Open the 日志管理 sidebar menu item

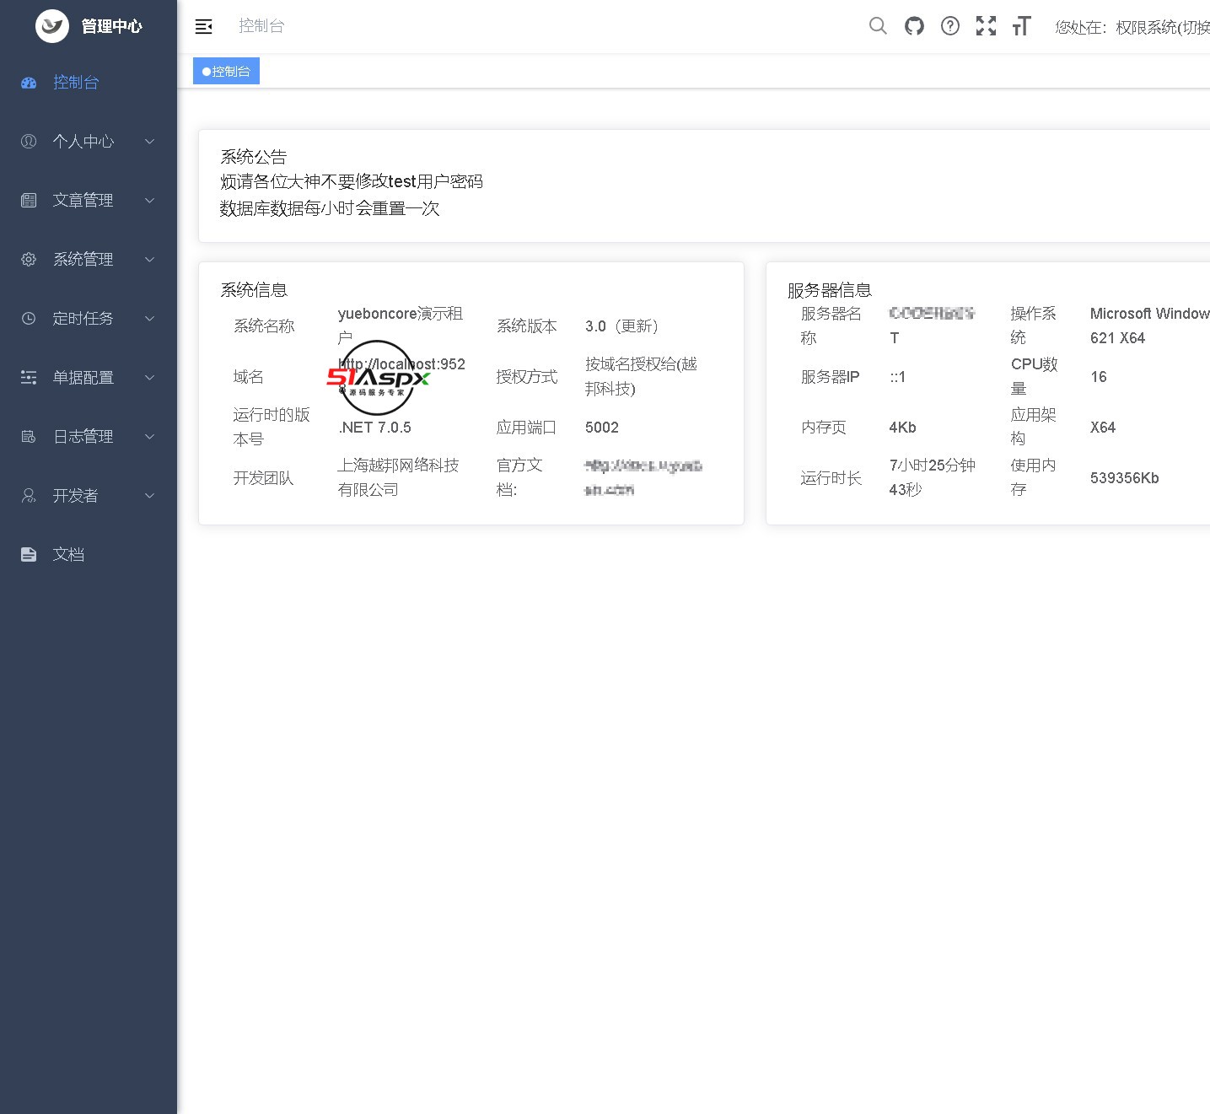[x=89, y=437]
